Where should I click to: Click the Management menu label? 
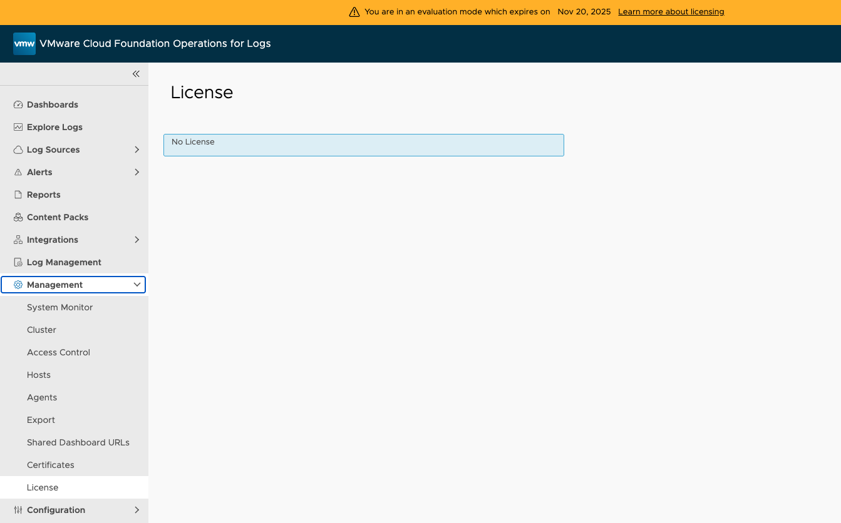tap(54, 285)
